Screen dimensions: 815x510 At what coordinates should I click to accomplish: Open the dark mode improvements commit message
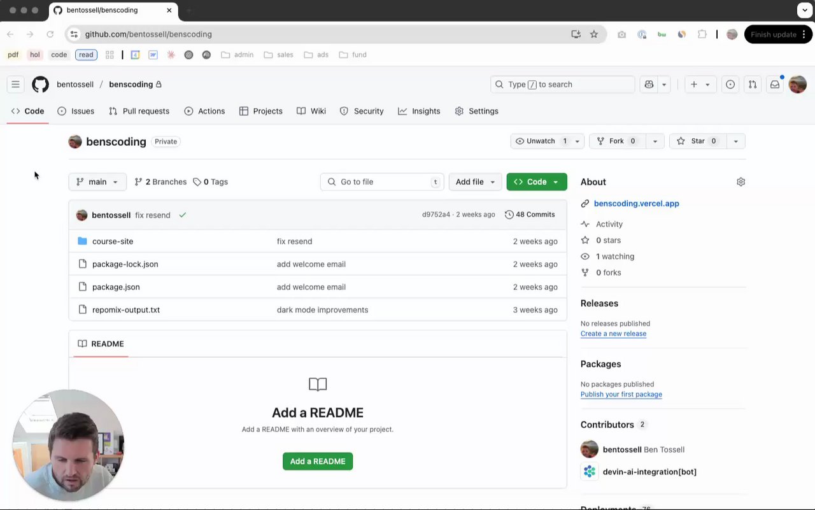click(322, 310)
